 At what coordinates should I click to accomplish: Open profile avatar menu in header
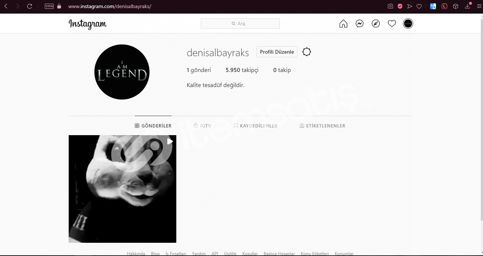408,24
